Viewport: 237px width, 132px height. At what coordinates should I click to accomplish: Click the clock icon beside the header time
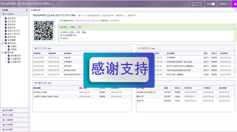[x=193, y=5]
